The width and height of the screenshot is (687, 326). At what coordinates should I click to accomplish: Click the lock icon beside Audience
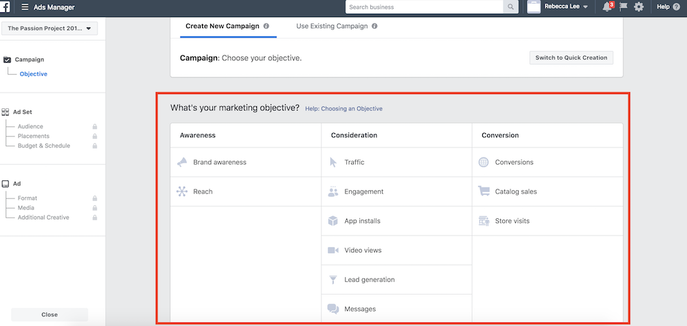(95, 126)
